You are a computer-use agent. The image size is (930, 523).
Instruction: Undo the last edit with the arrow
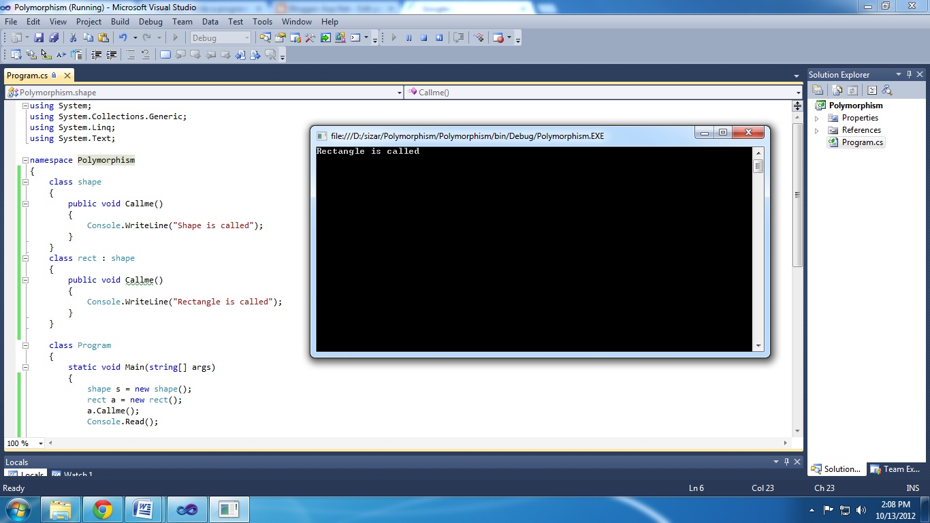coord(123,37)
